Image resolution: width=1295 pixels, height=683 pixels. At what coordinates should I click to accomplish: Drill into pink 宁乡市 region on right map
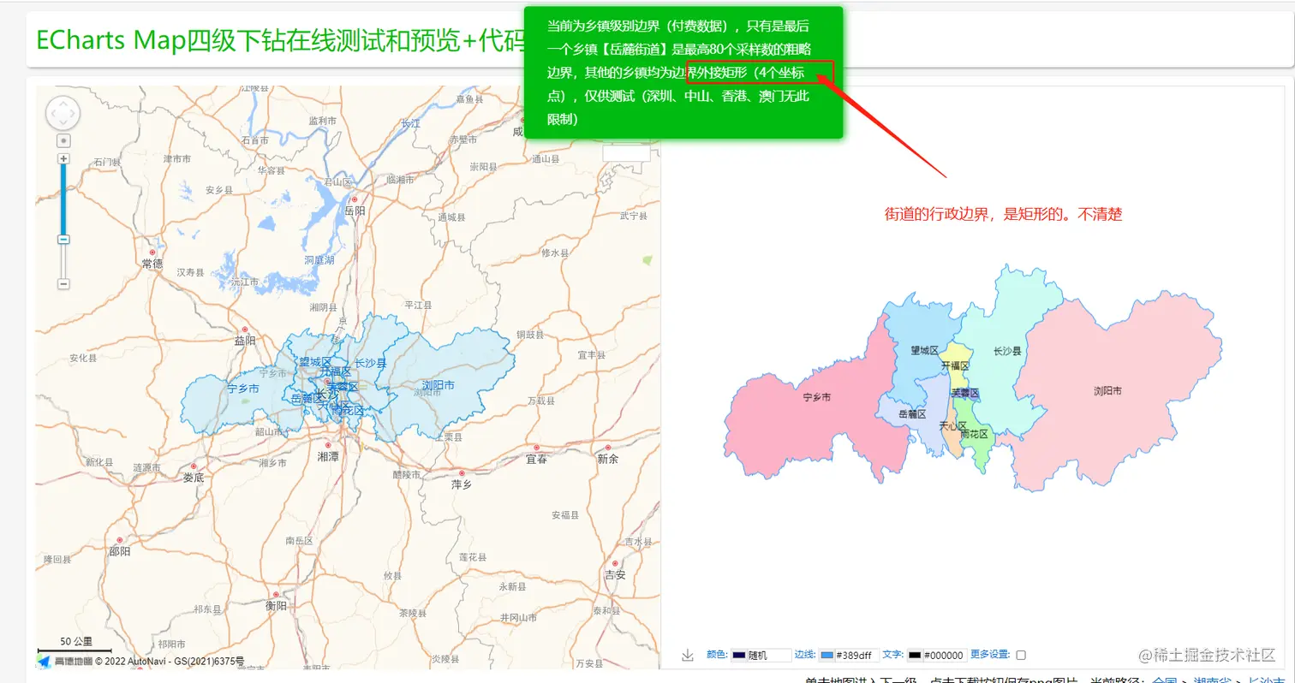pyautogui.click(x=816, y=397)
